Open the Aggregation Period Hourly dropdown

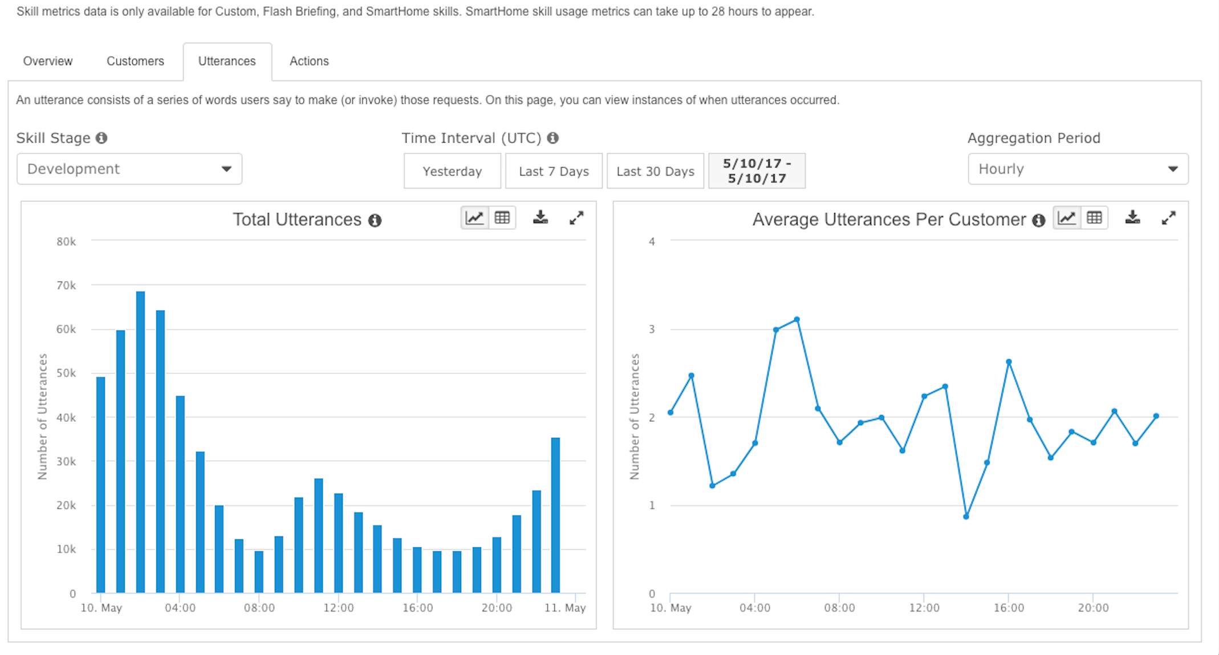click(x=1078, y=169)
